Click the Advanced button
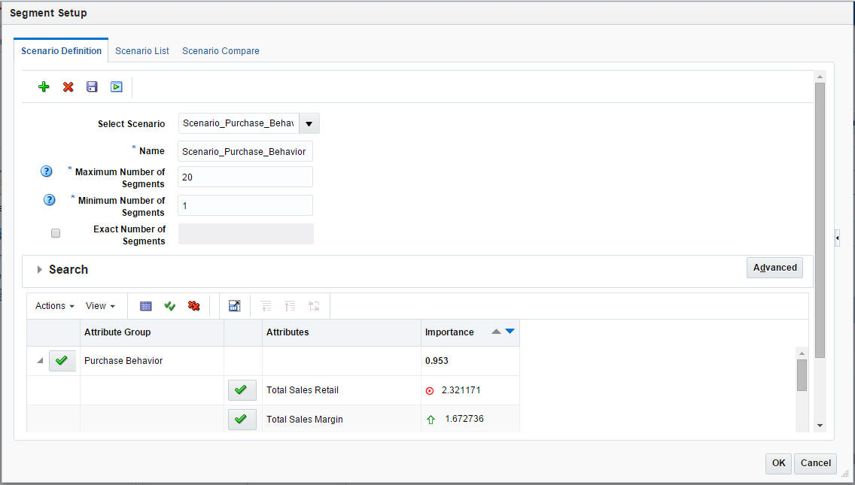This screenshot has height=485, width=855. 775,268
